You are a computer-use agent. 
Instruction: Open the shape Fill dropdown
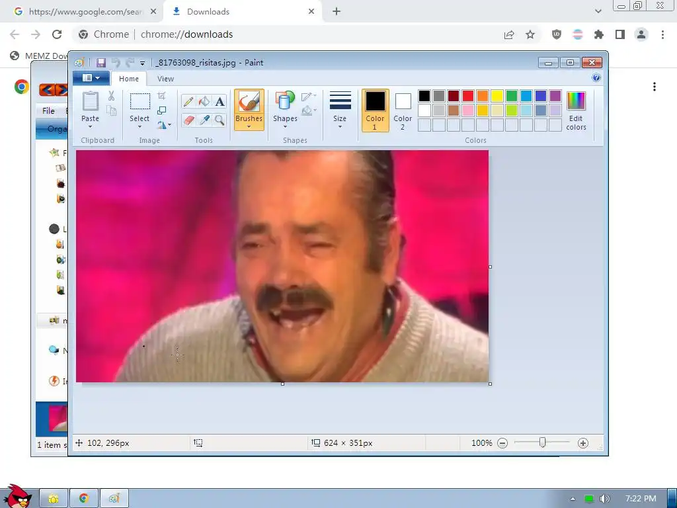[309, 111]
